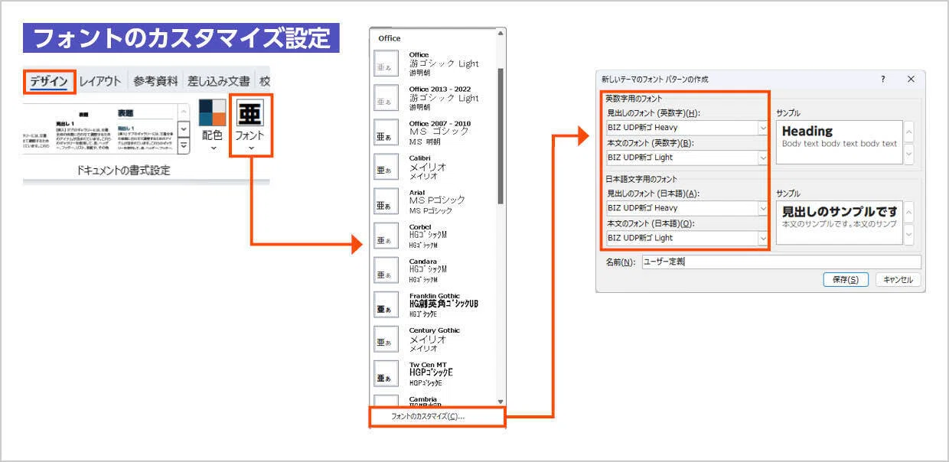Image resolution: width=949 pixels, height=462 pixels.
Task: Click the 見出しのサンプルです preview text
Action: pos(839,212)
